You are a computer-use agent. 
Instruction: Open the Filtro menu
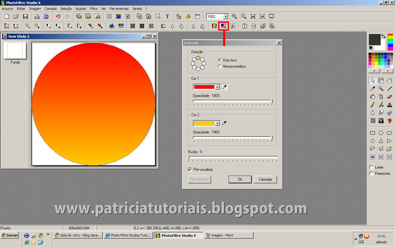tap(94, 9)
